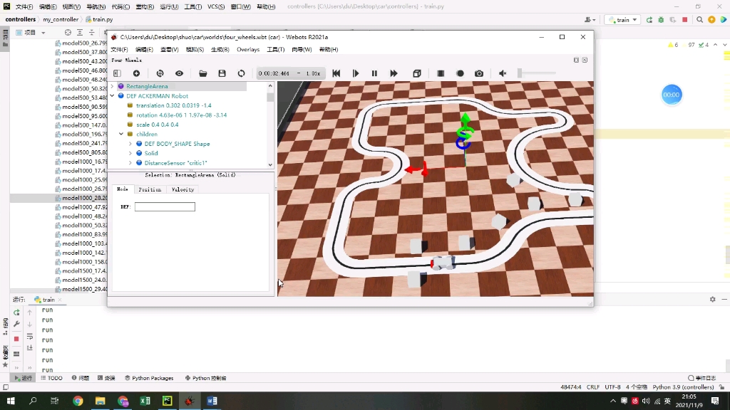Screen dimensions: 730x410
Task: Open the run panel settings gear
Action: 713,300
